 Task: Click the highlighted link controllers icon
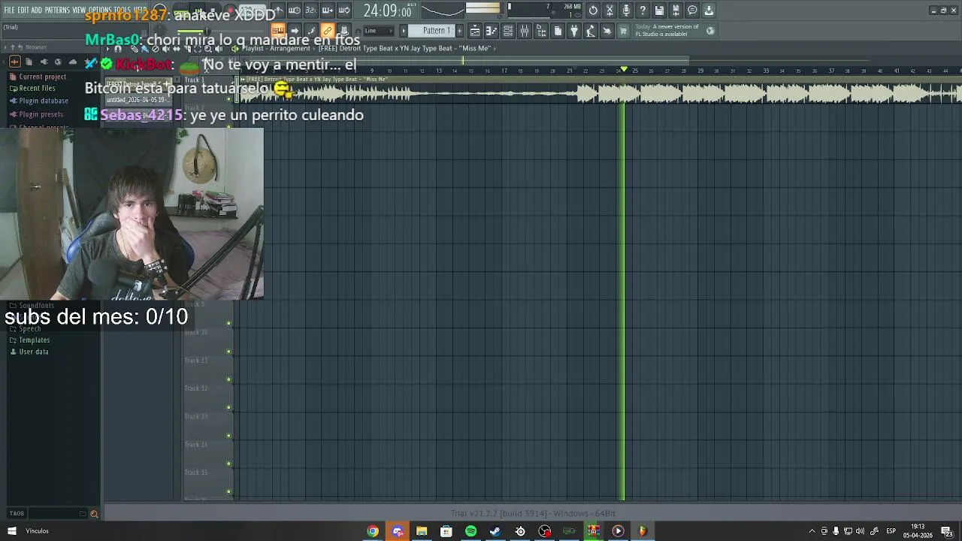pos(328,31)
